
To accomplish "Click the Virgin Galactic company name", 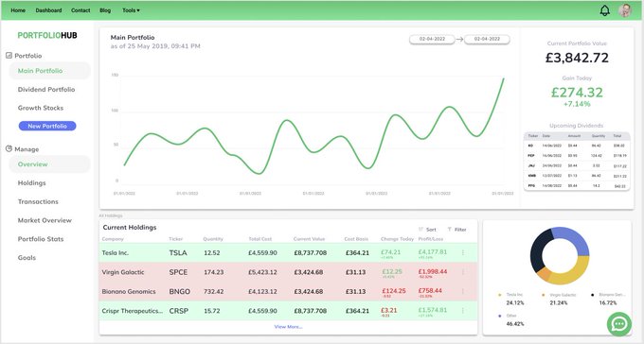I will point(123,272).
